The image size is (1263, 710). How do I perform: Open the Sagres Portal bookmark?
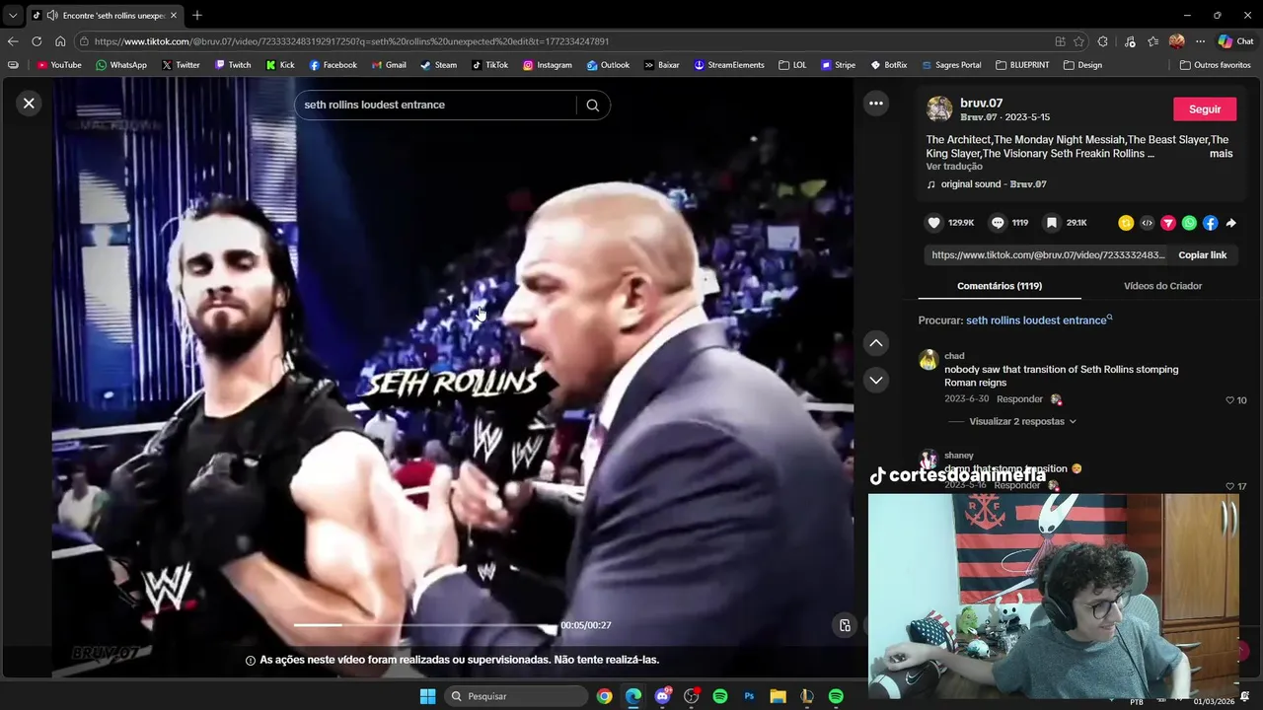tap(951, 65)
